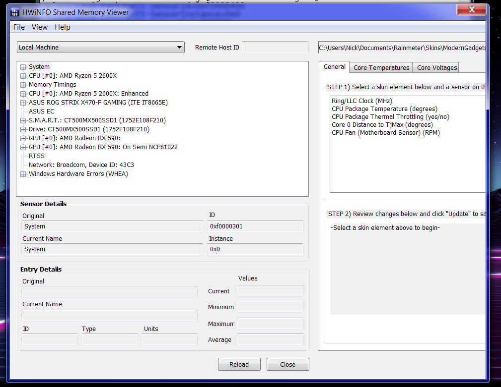501x387 pixels.
Task: Click the Minimum value field
Action: pyautogui.click(x=270, y=307)
